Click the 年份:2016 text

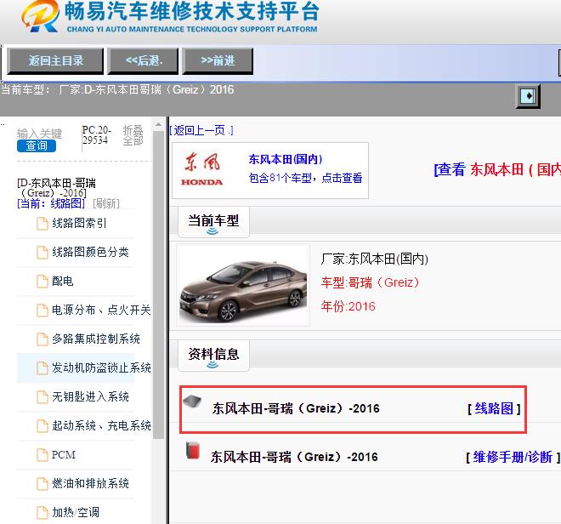pos(348,306)
